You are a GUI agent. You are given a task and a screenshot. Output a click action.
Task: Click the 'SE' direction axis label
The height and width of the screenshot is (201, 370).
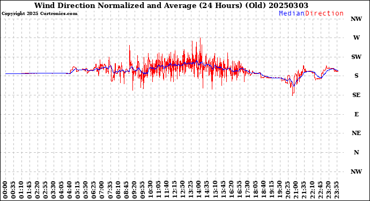(x=356, y=95)
